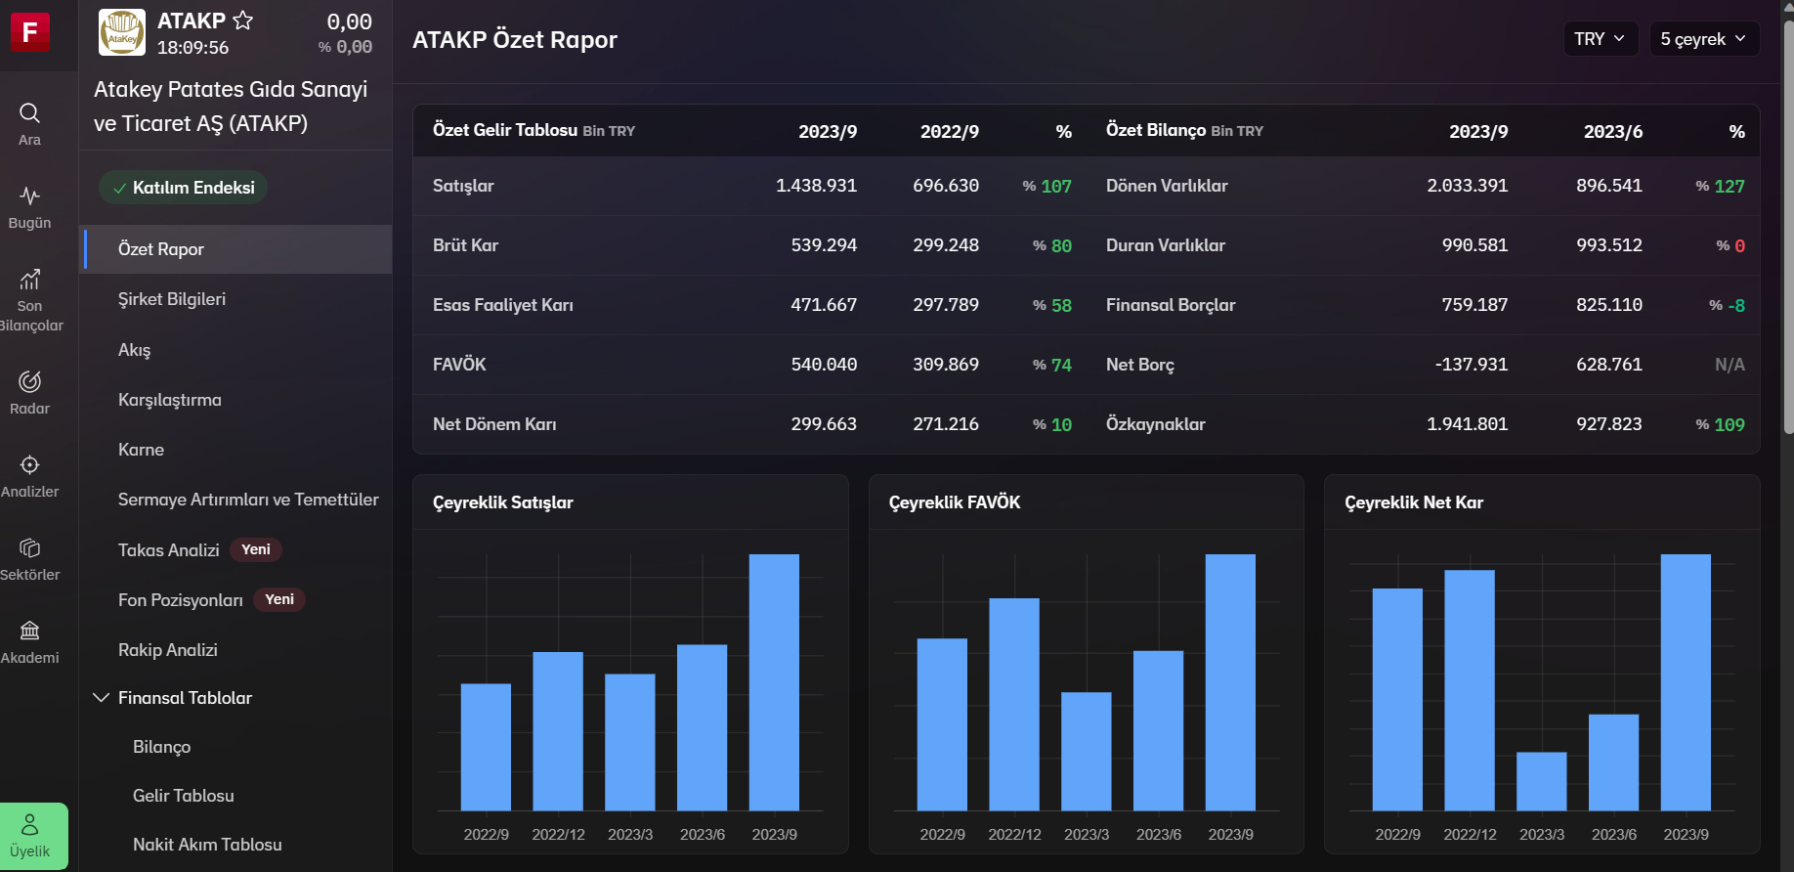Viewport: 1794px width, 872px height.
Task: Click the red F logo icon
Action: pyautogui.click(x=29, y=32)
